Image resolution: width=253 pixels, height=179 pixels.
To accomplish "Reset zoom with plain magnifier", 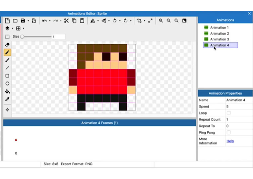I will (176, 21).
